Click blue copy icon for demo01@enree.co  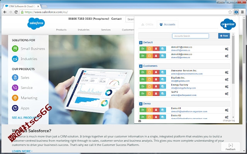point(162,49)
